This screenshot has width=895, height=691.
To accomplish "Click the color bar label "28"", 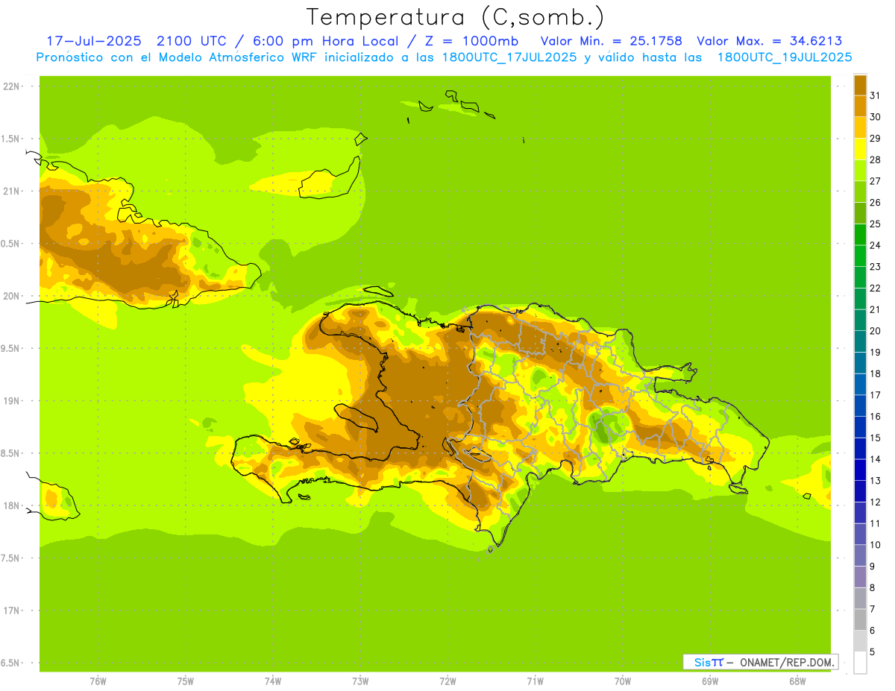I will pyautogui.click(x=875, y=159).
